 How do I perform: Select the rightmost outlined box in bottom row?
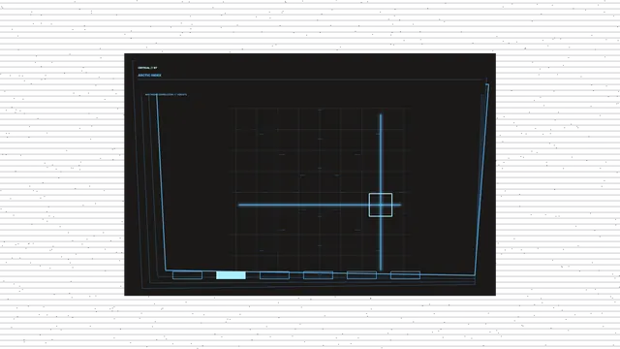click(x=405, y=275)
